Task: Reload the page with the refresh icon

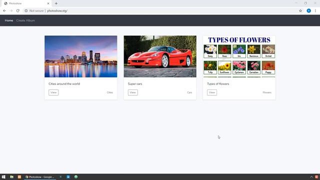Action: pos(18,11)
